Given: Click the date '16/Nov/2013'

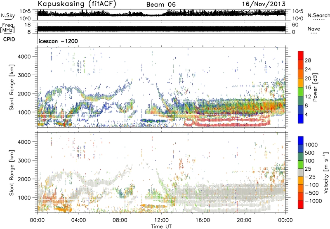Looking at the screenshot, I should click(264, 4).
